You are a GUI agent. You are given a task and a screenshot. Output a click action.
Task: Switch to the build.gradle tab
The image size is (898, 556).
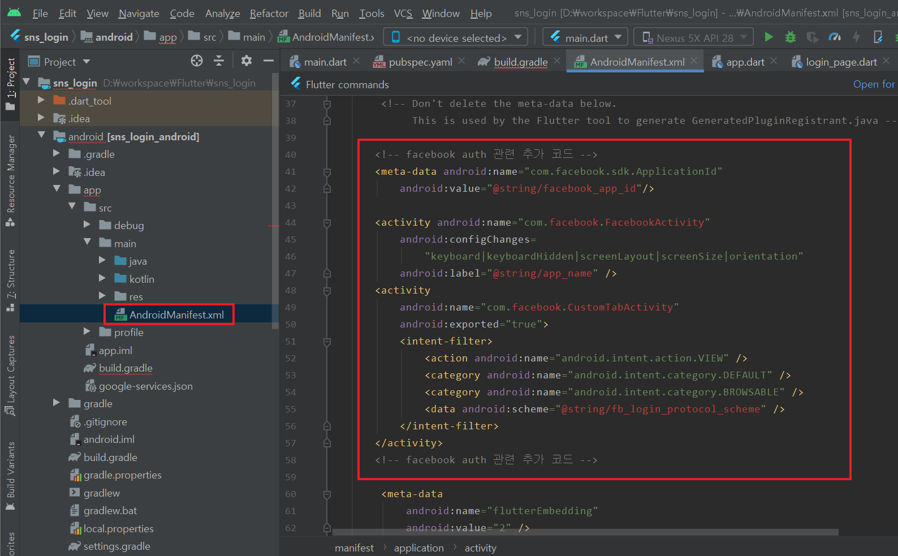pos(520,62)
